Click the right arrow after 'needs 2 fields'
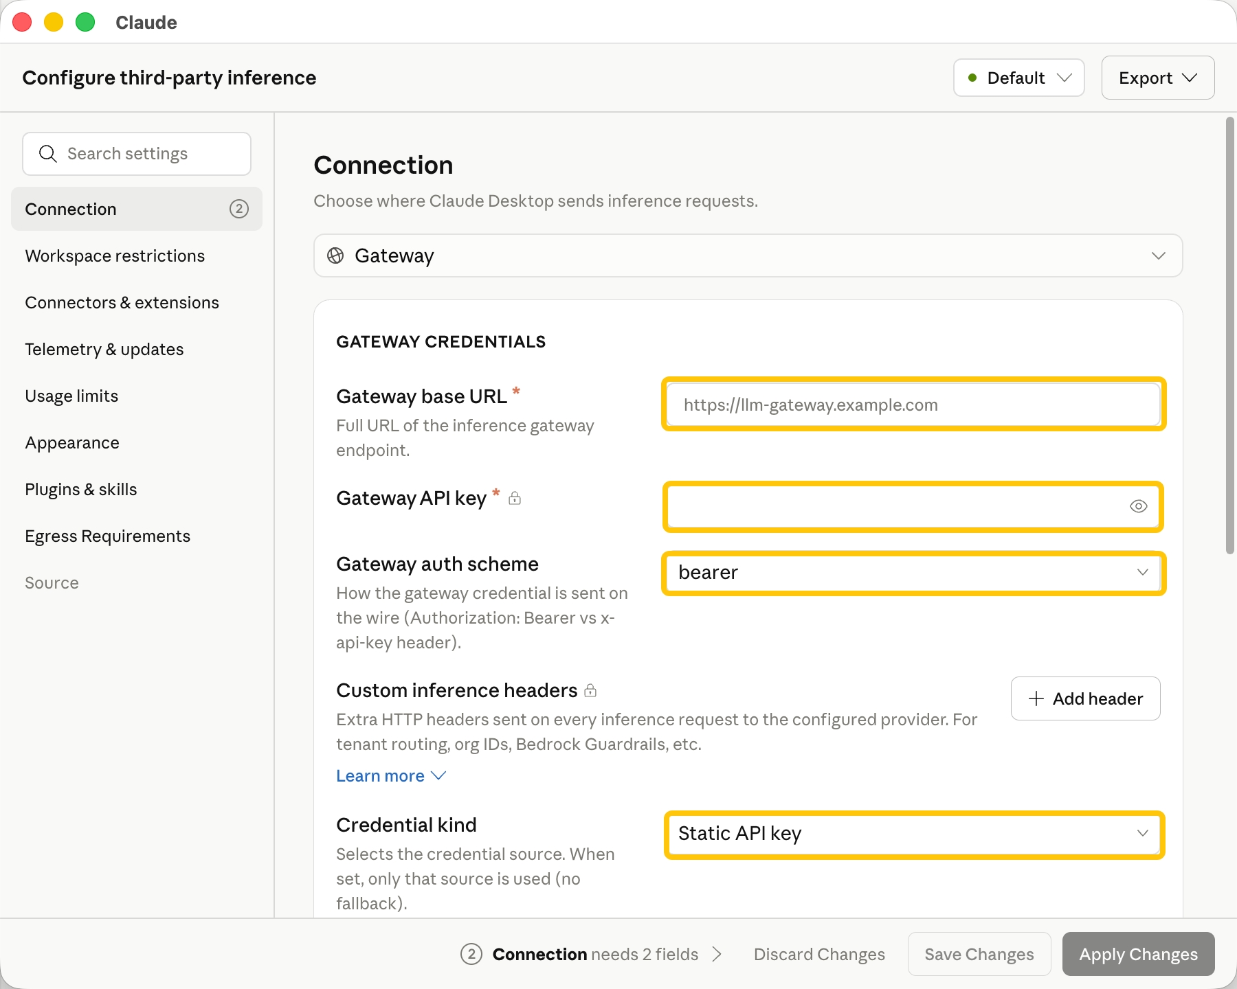This screenshot has width=1237, height=989. tap(717, 954)
